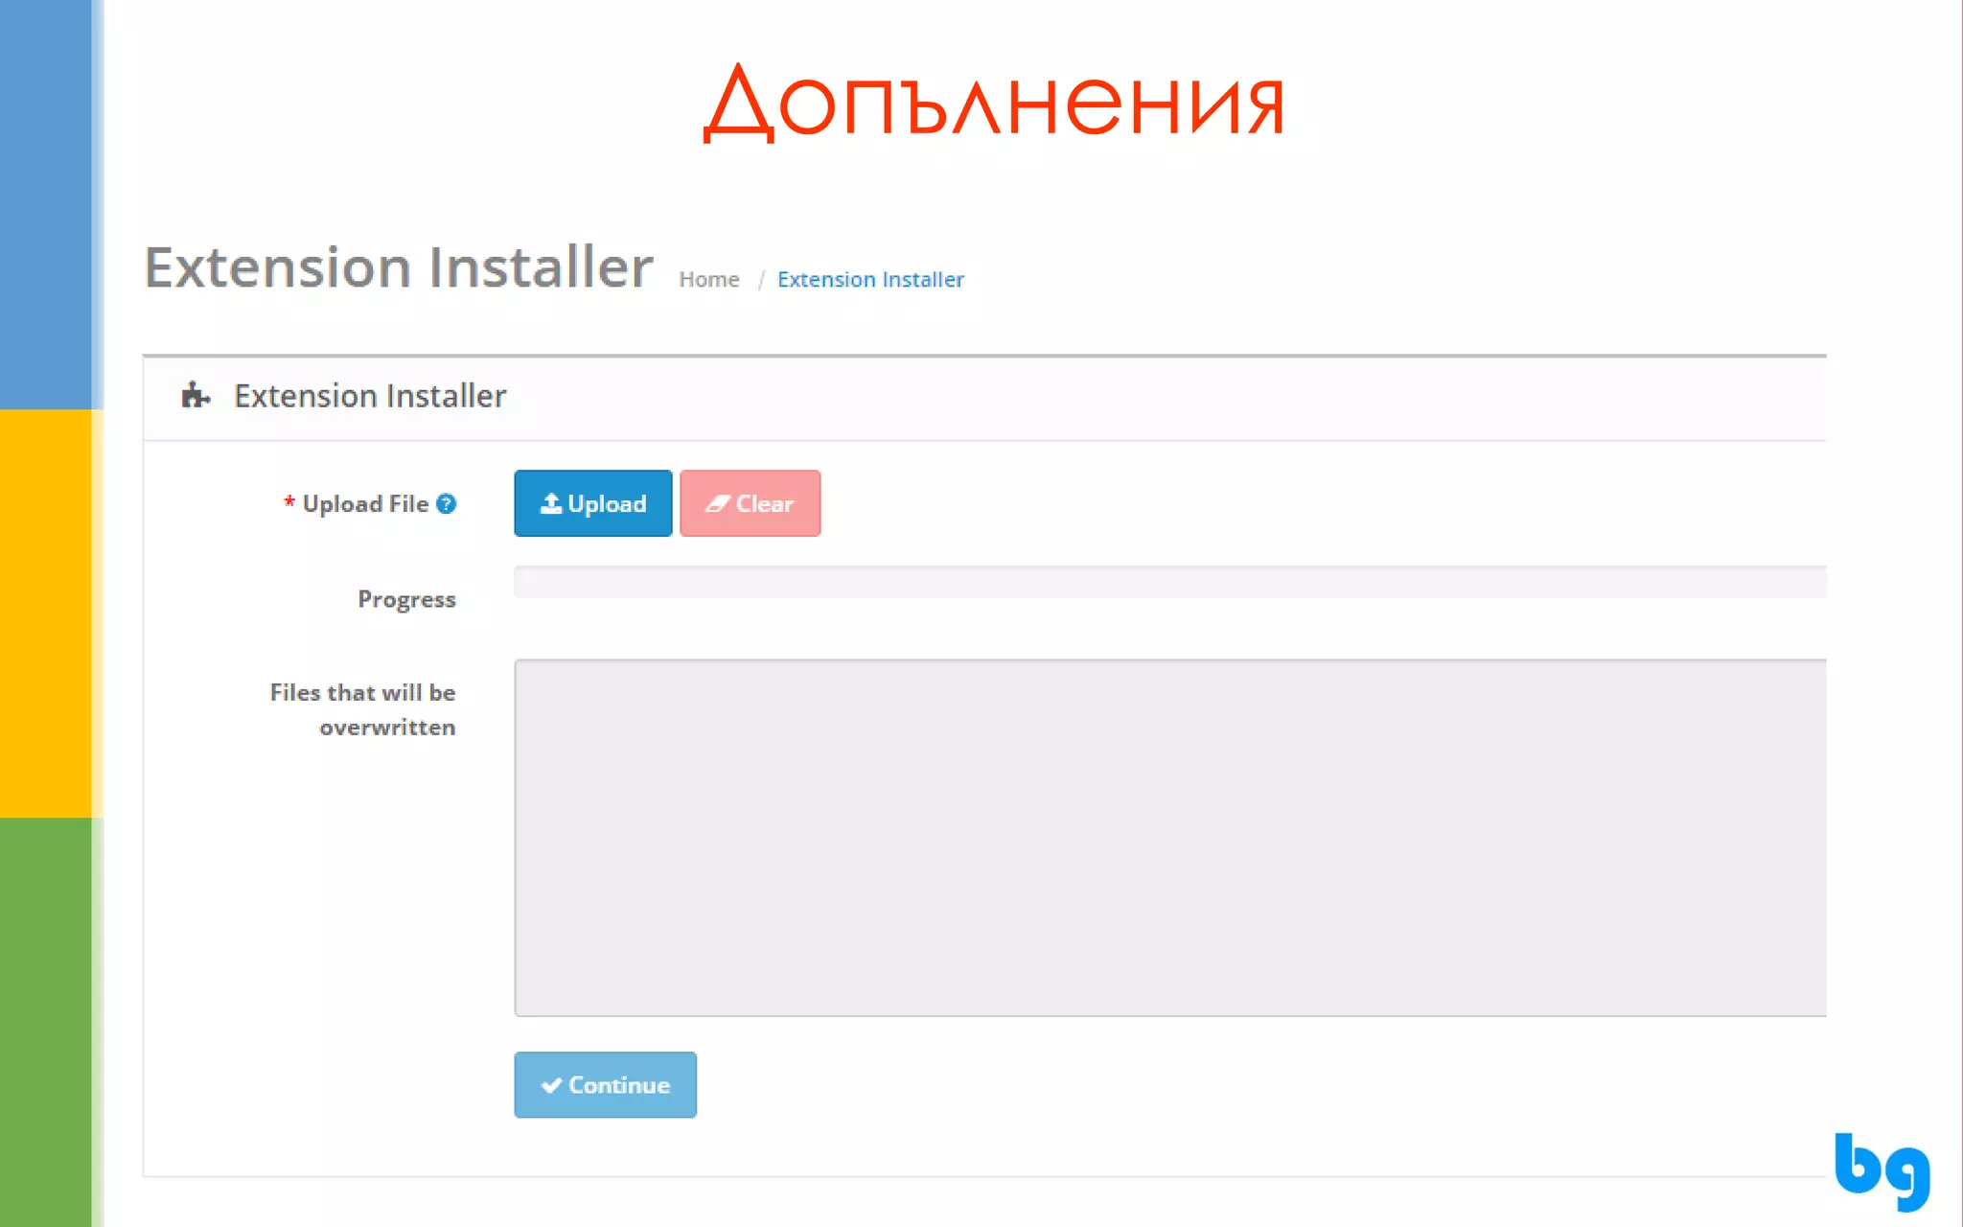1963x1227 pixels.
Task: Click the Upload button
Action: 592,503
